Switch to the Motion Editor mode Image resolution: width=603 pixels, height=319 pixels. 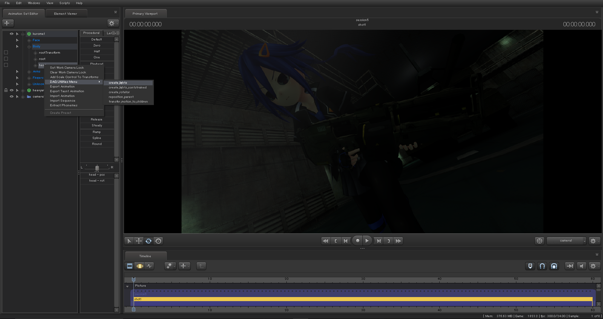139,266
